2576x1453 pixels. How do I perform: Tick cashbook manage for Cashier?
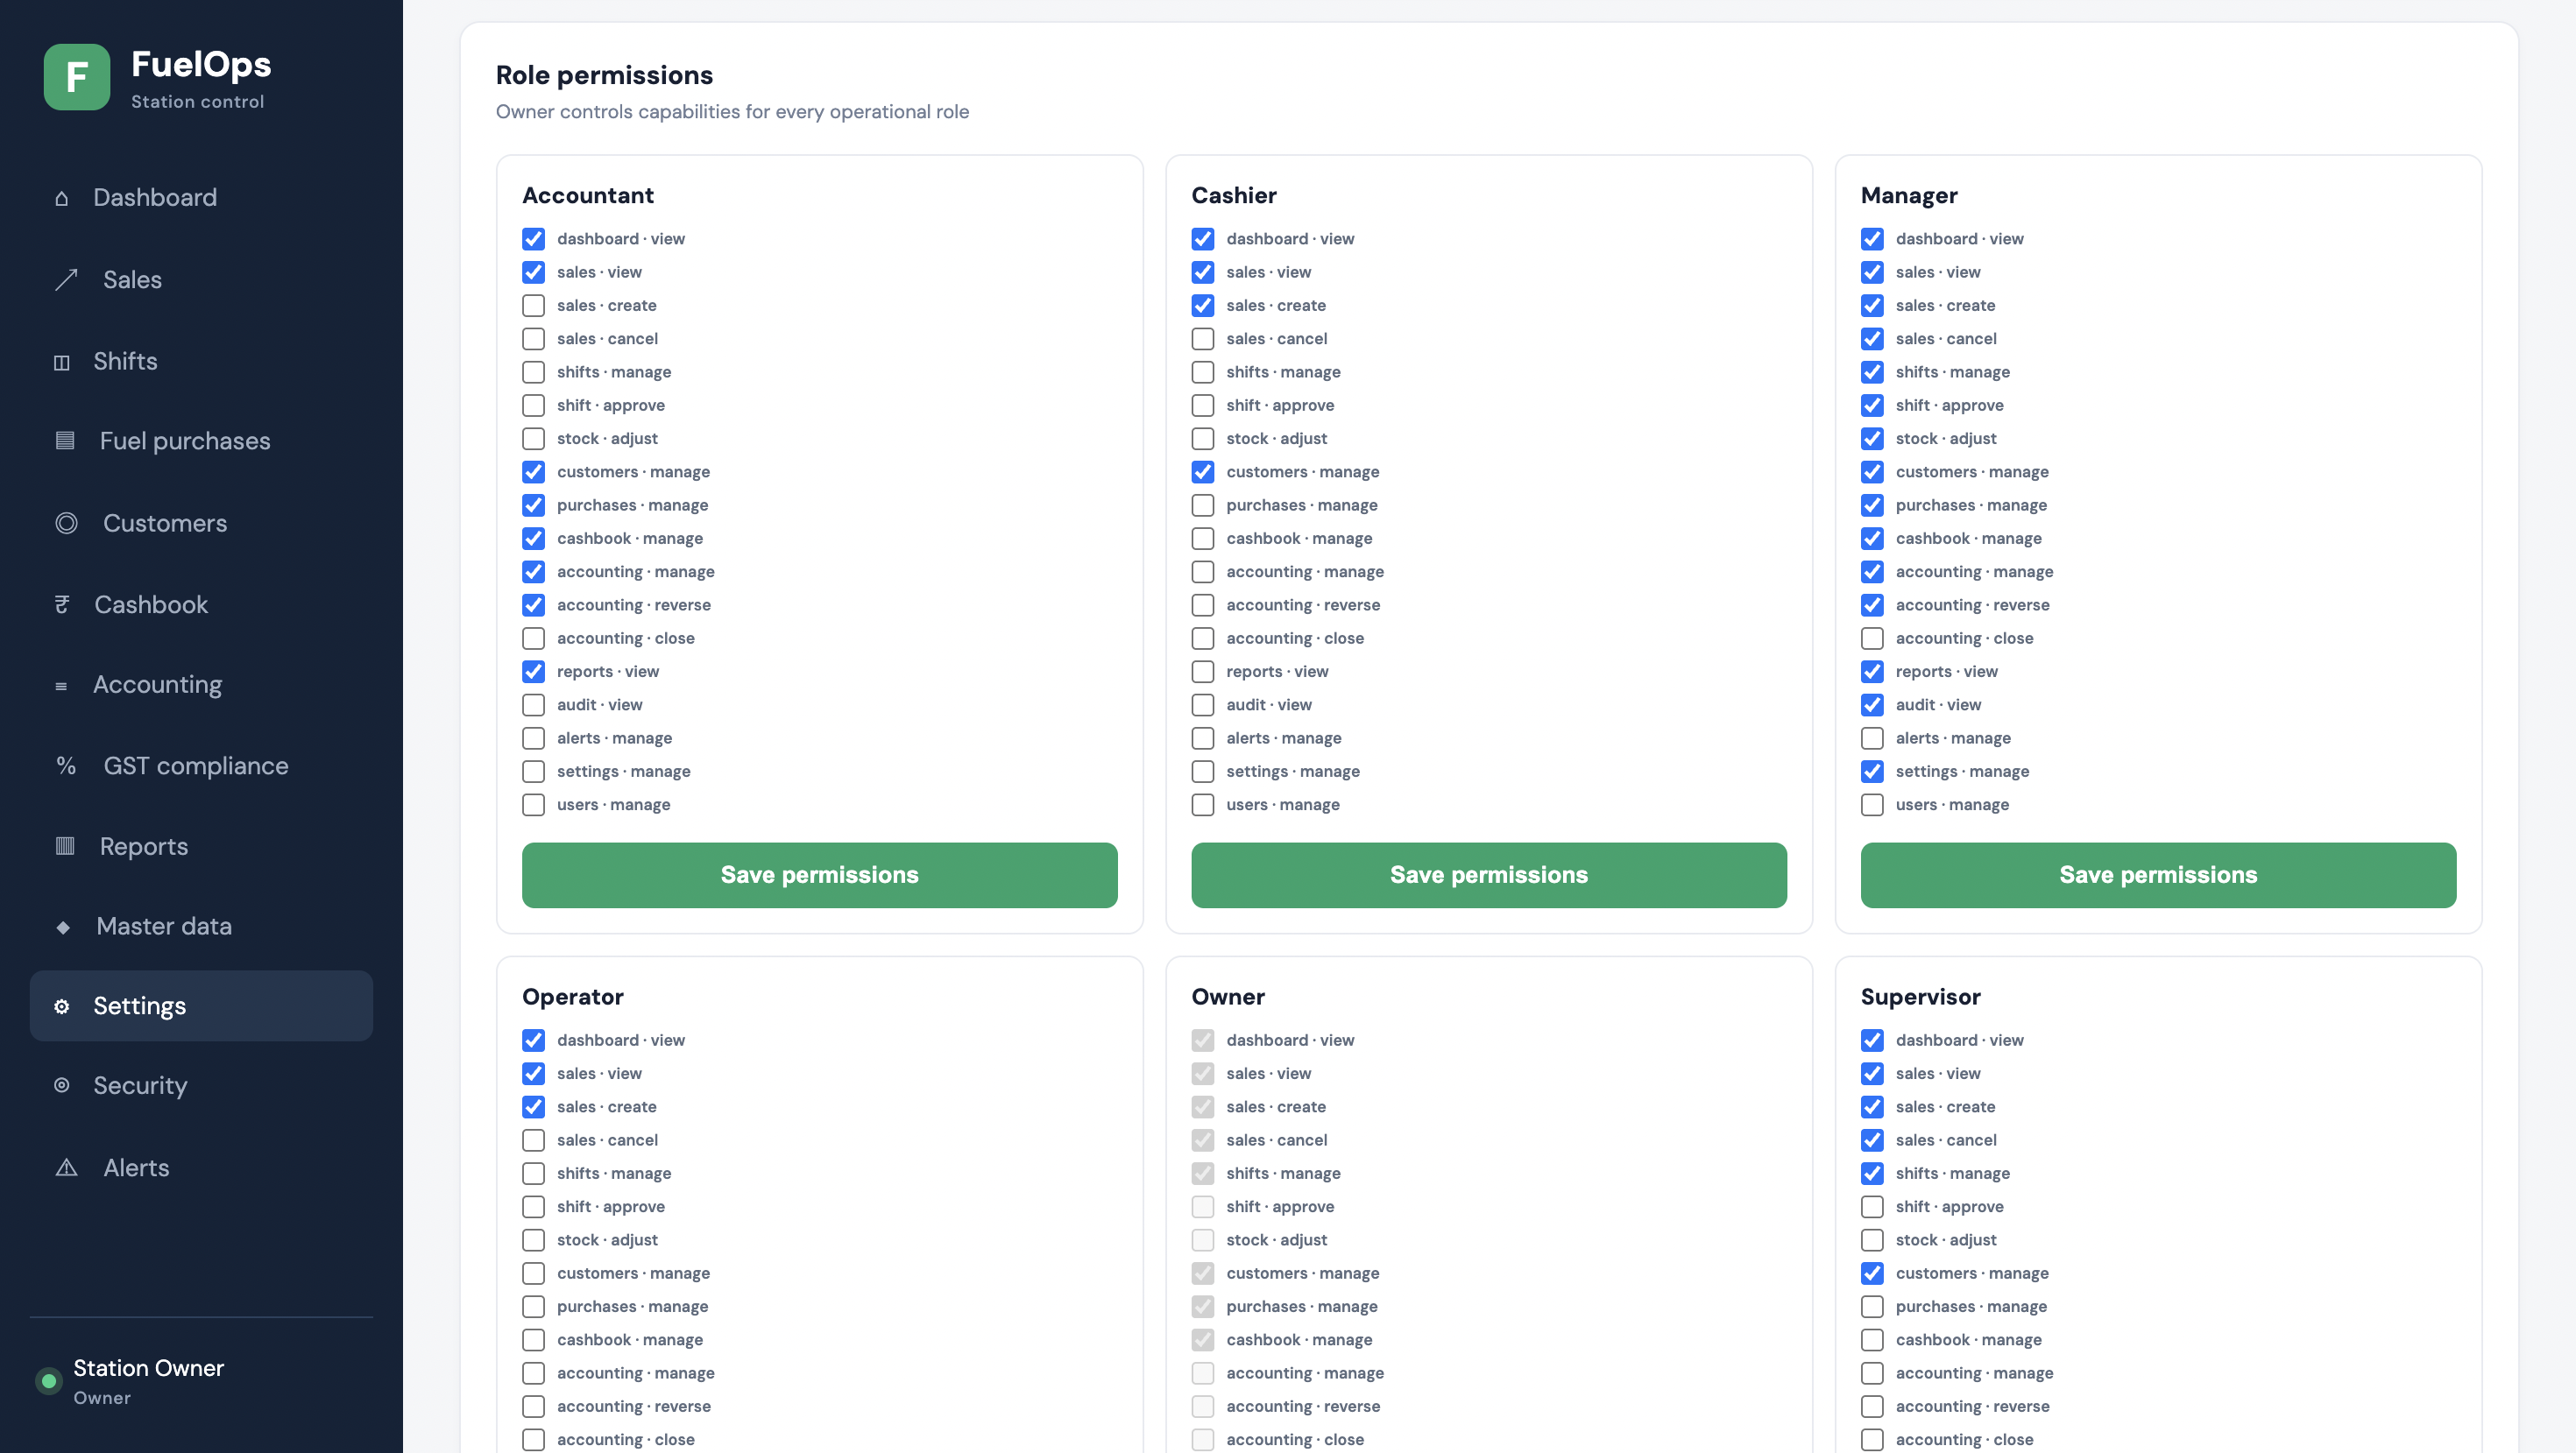pyautogui.click(x=1203, y=539)
